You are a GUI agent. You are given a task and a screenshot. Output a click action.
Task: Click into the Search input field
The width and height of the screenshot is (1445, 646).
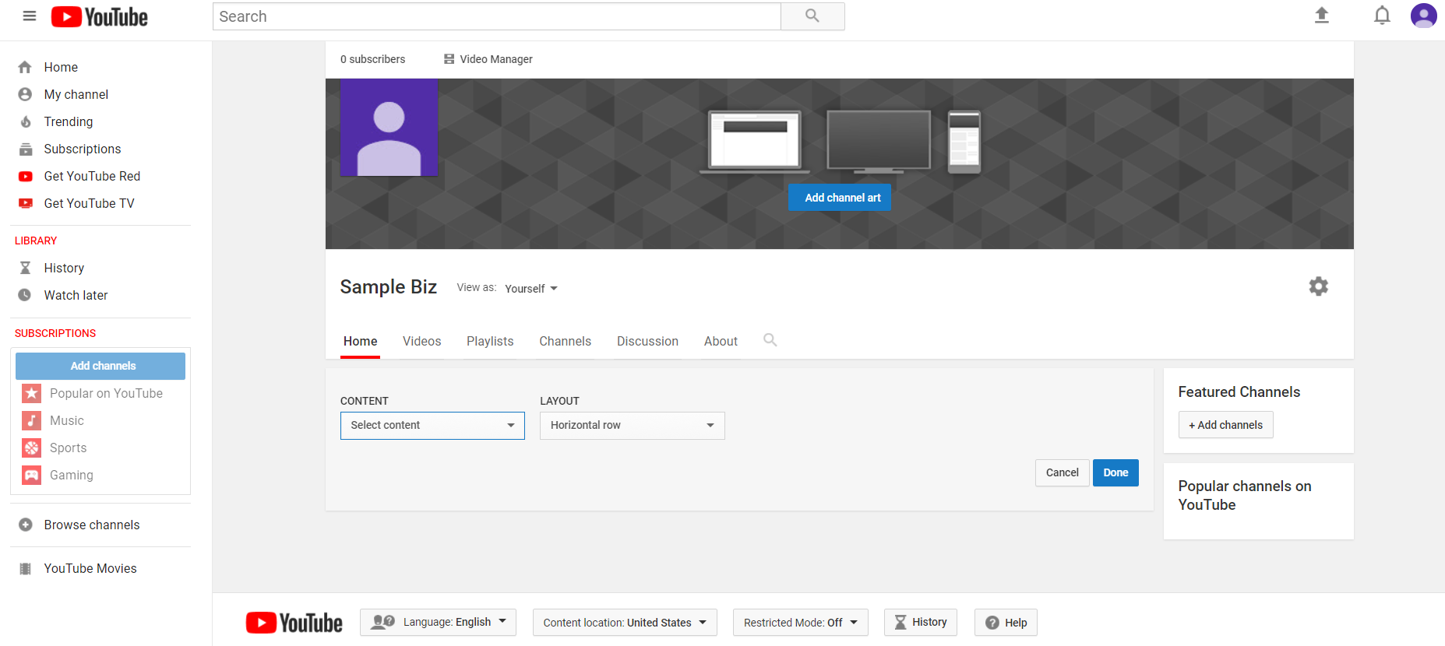click(497, 16)
